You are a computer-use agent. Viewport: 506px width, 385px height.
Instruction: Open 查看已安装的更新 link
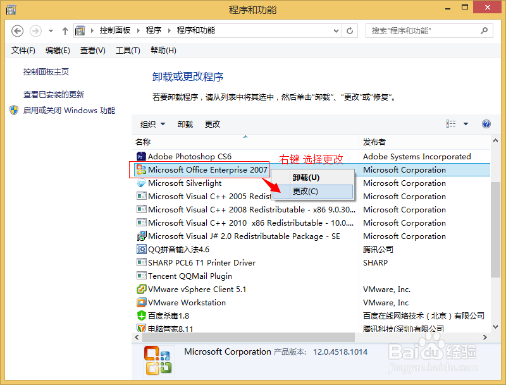pyautogui.click(x=54, y=94)
